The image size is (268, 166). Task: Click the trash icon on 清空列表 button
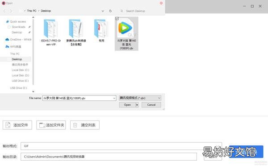[75, 125]
